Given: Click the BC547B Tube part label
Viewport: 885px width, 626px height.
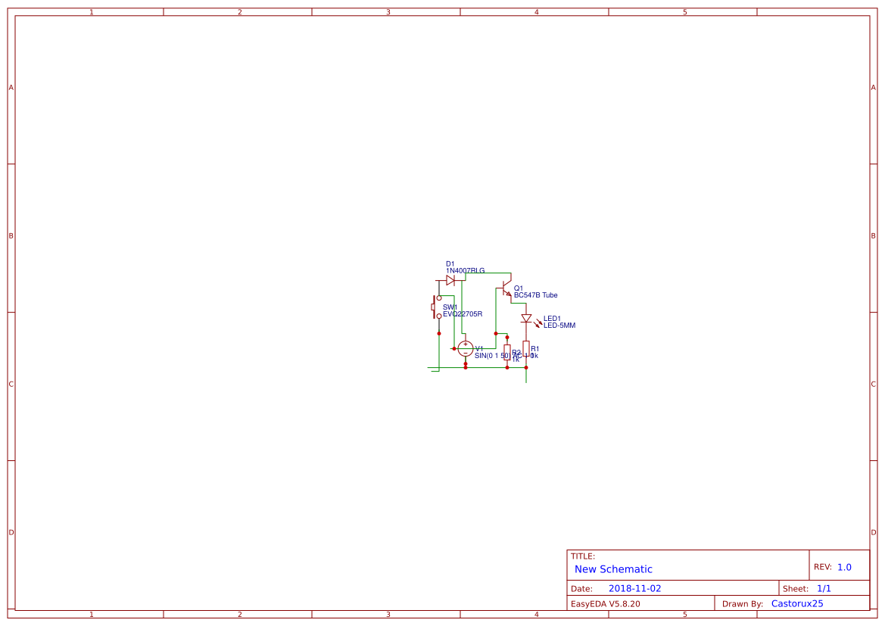Looking at the screenshot, I should pyautogui.click(x=536, y=295).
